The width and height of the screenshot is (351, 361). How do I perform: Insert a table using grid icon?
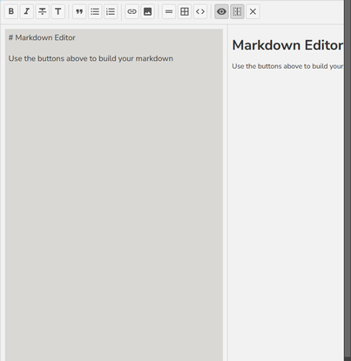coord(185,11)
